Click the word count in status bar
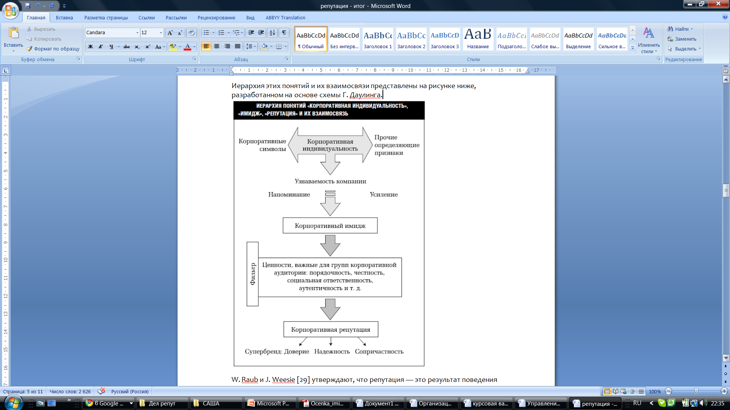This screenshot has height=410, width=730. click(70, 391)
